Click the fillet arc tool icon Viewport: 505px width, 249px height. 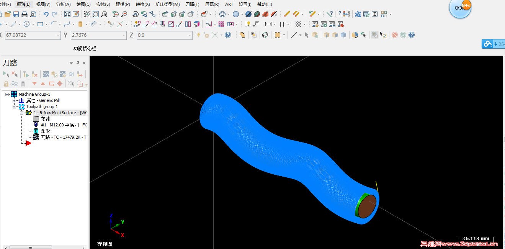[53, 24]
